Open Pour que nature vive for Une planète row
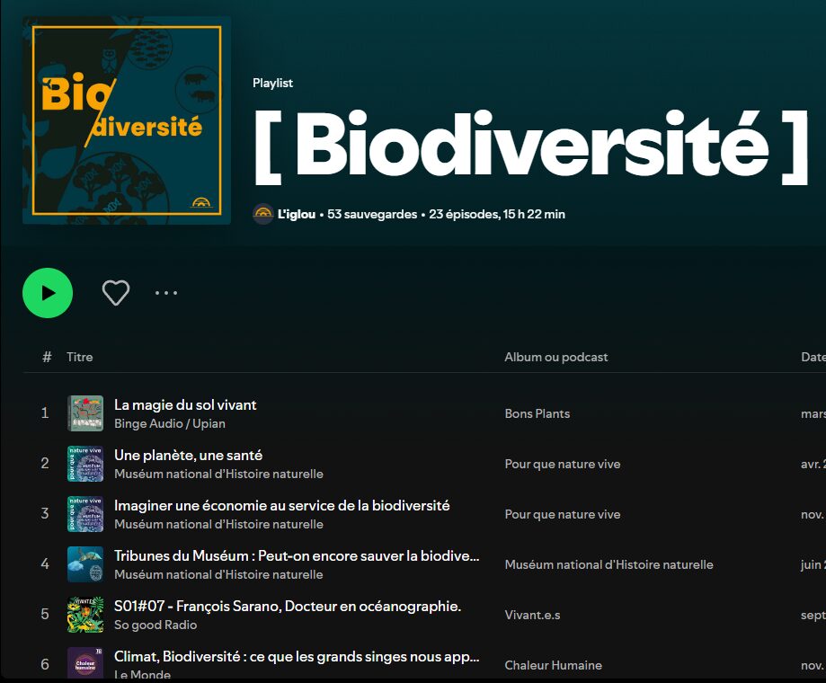Screen dimensions: 826x683 pos(563,464)
